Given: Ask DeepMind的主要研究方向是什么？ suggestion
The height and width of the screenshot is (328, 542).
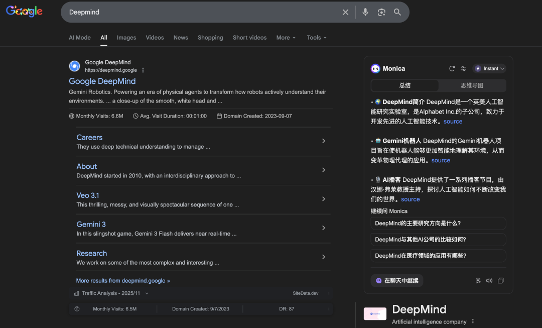Looking at the screenshot, I should pyautogui.click(x=438, y=224).
